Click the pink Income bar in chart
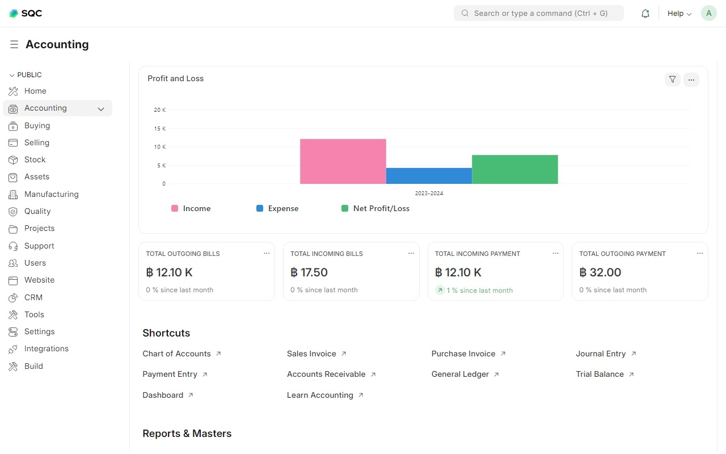 click(343, 161)
